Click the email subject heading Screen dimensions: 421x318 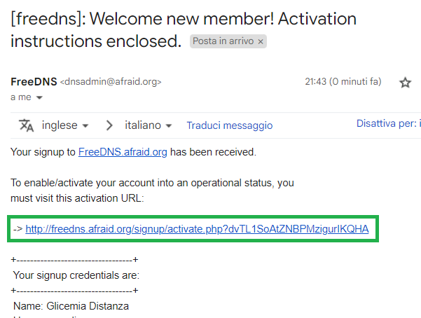184,30
